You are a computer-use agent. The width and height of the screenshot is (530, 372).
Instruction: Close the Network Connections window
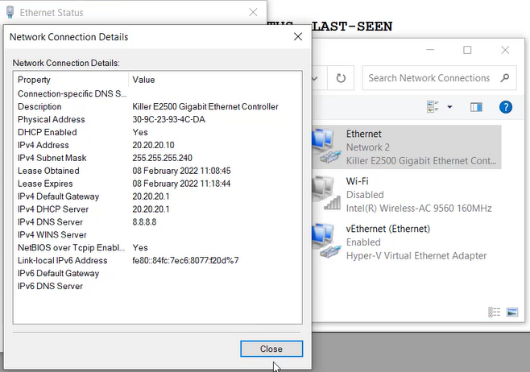coord(505,50)
